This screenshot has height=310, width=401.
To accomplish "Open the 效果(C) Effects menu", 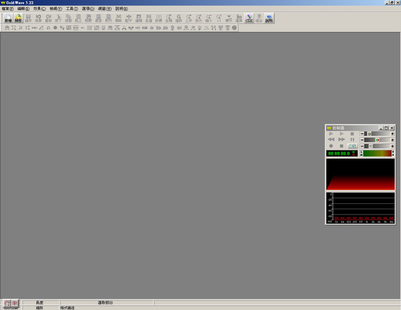I will (x=39, y=9).
